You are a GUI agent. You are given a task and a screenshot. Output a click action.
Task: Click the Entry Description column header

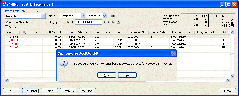(207, 32)
